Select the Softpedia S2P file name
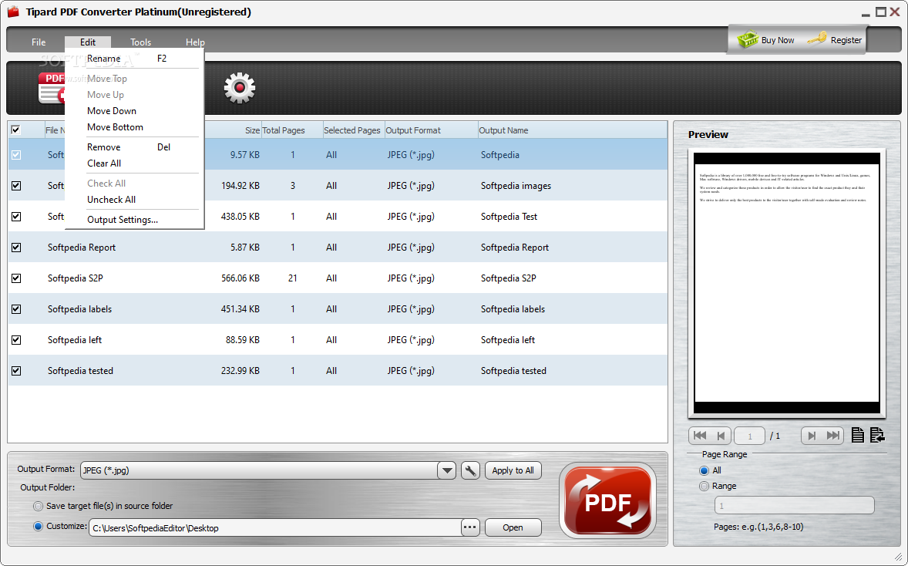The image size is (908, 566). (76, 278)
